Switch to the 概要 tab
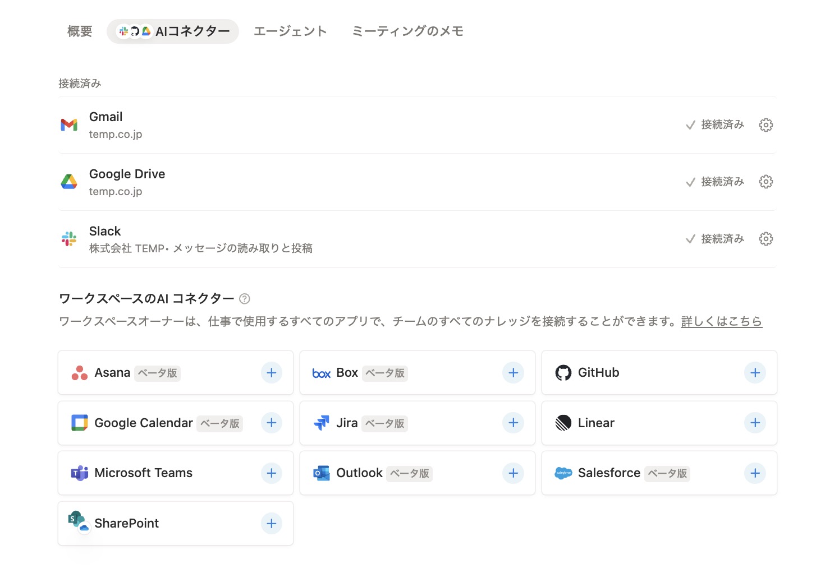This screenshot has width=816, height=573. pyautogui.click(x=80, y=31)
